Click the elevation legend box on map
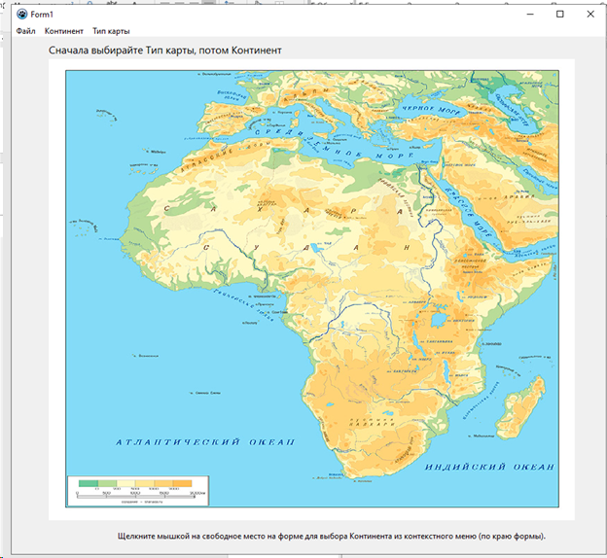Image resolution: width=607 pixels, height=558 pixels. pyautogui.click(x=138, y=491)
